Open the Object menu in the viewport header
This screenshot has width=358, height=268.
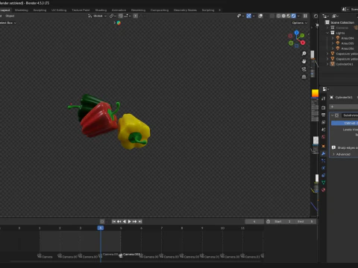pos(10,16)
